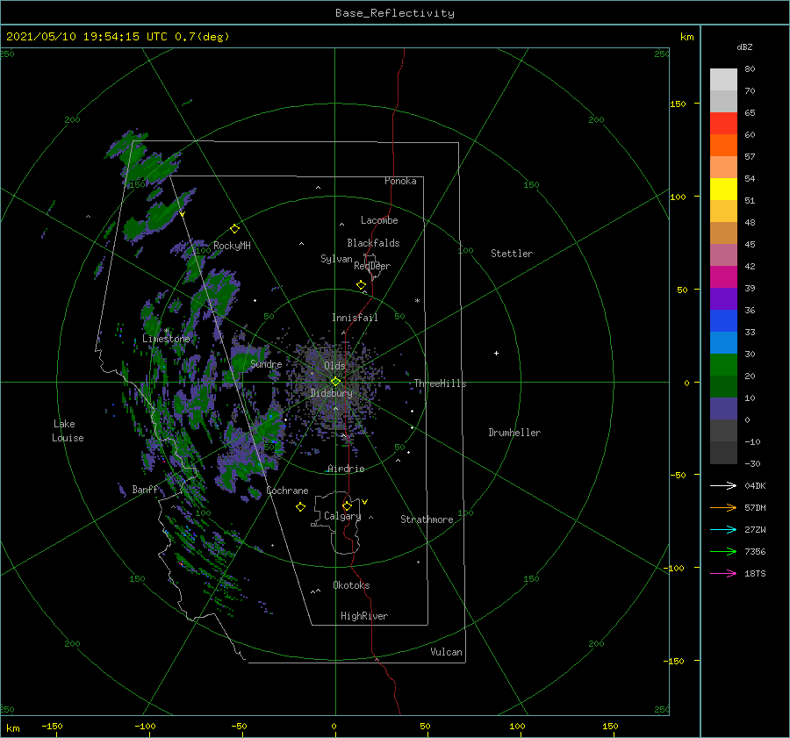790x738 pixels.
Task: Click the Cochrane city label
Action: pos(287,491)
